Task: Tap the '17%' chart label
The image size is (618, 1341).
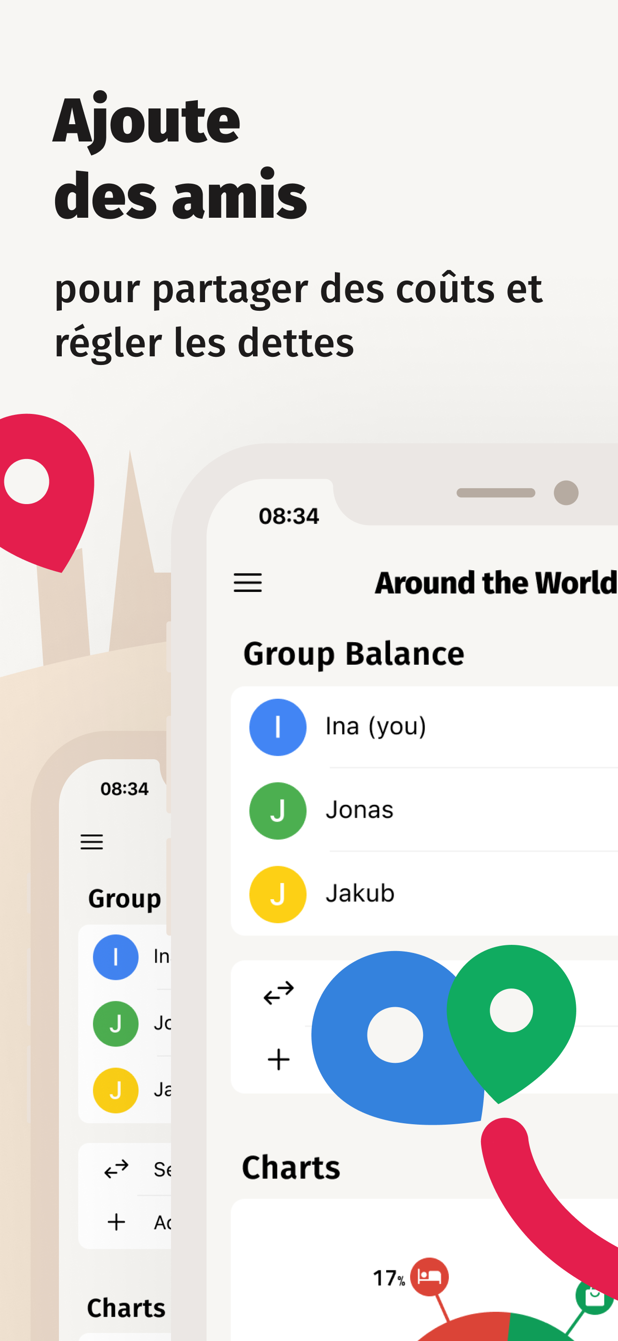Action: coord(389,1278)
